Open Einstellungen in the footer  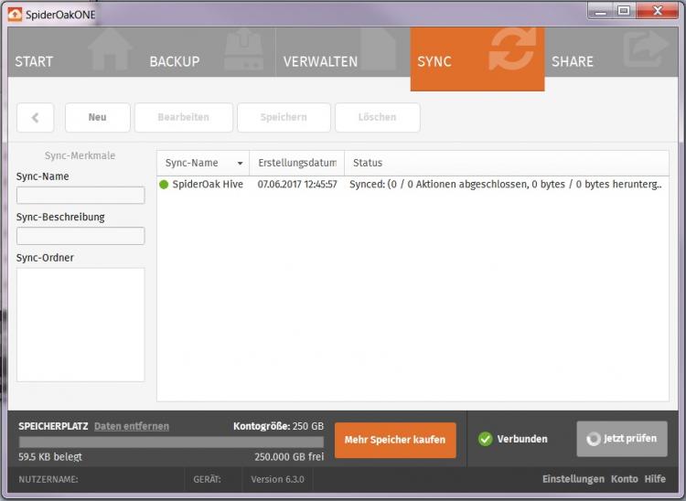click(x=573, y=479)
